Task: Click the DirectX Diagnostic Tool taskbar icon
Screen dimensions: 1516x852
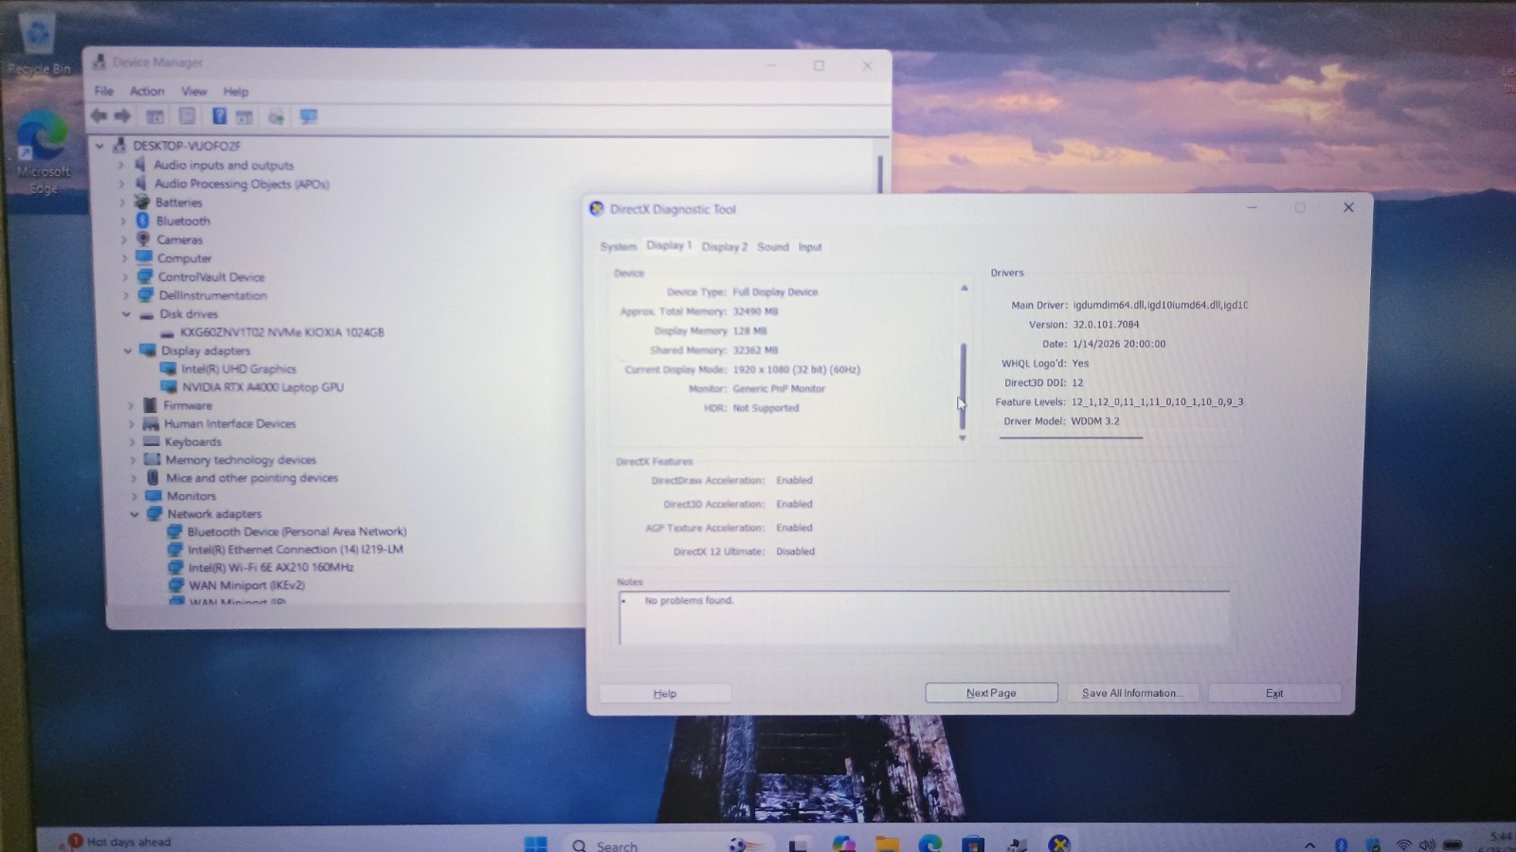Action: tap(1059, 844)
